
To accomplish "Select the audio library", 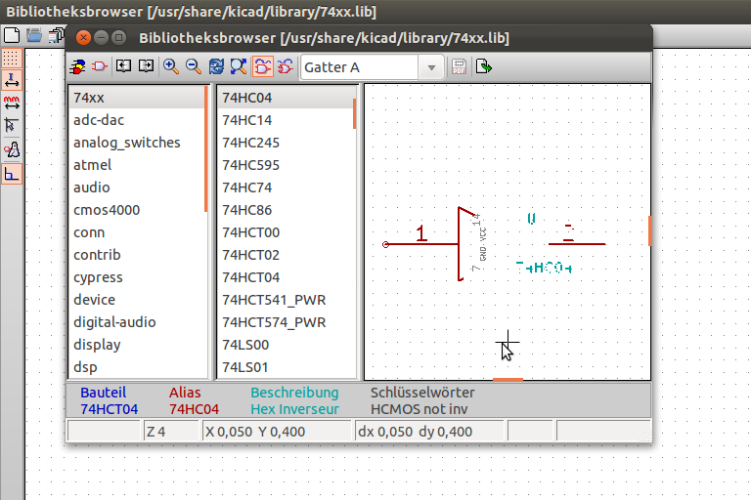I will (137, 187).
